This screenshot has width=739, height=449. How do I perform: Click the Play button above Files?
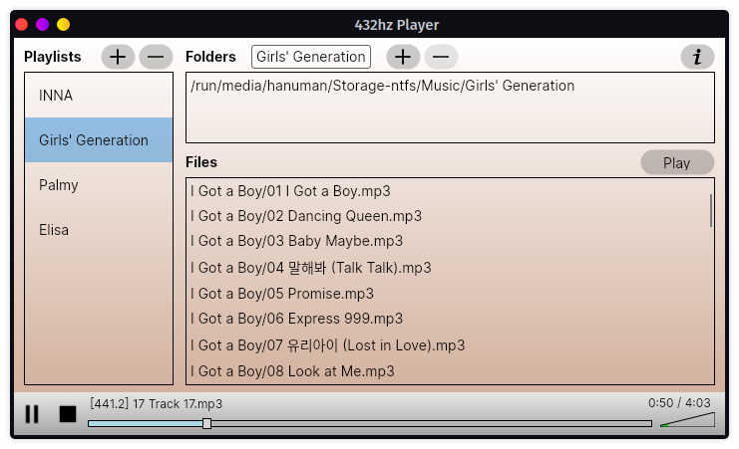tap(677, 163)
